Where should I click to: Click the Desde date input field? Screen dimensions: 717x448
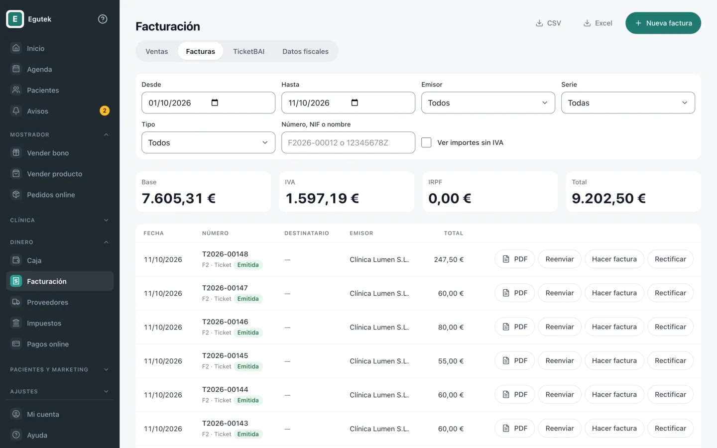click(208, 103)
